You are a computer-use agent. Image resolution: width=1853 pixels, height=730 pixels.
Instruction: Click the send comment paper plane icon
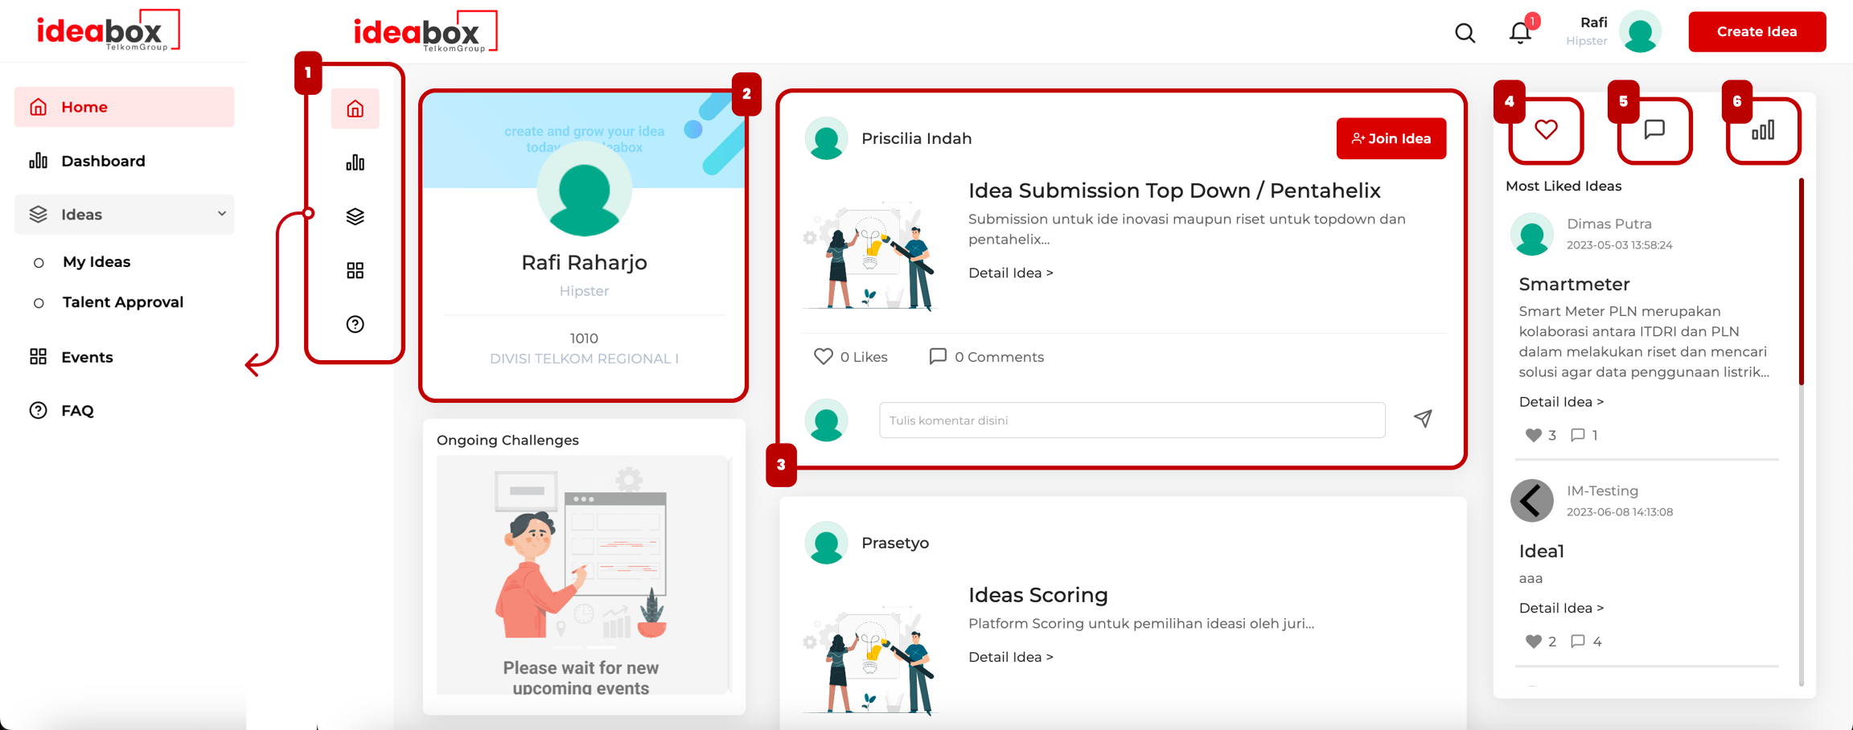(1423, 419)
